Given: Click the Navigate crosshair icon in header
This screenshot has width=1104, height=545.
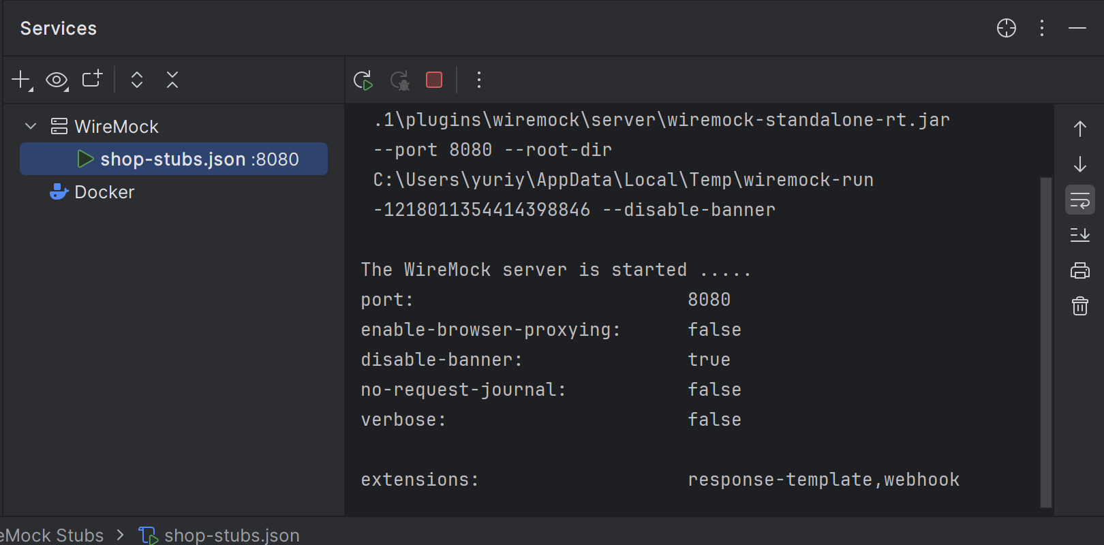Looking at the screenshot, I should click(x=1007, y=28).
